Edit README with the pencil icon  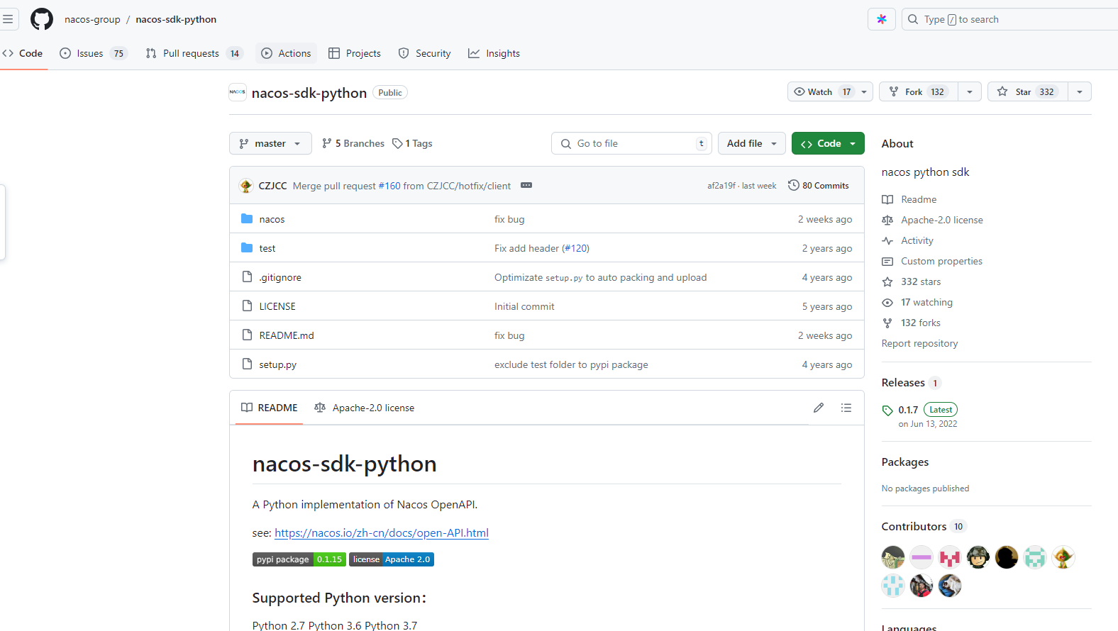click(x=819, y=408)
